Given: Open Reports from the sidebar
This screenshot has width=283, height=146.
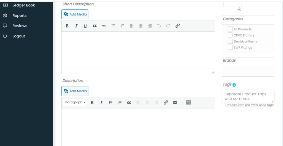Looking at the screenshot, I should [x=19, y=15].
